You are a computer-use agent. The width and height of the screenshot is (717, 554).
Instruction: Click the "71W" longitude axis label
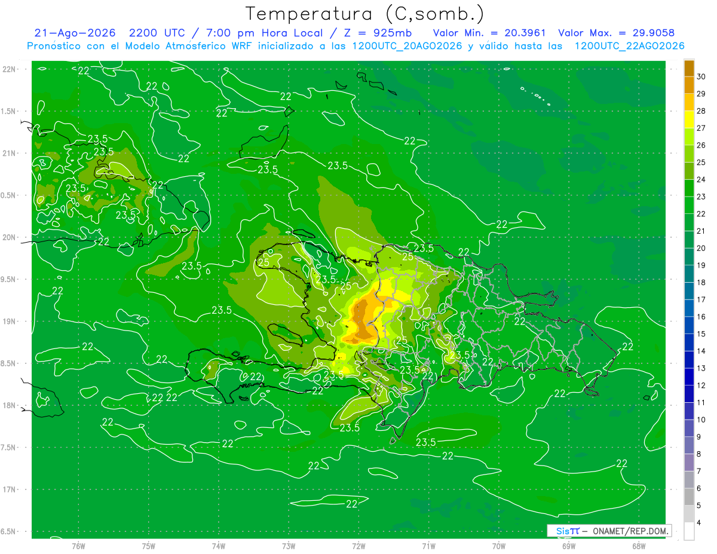click(428, 546)
